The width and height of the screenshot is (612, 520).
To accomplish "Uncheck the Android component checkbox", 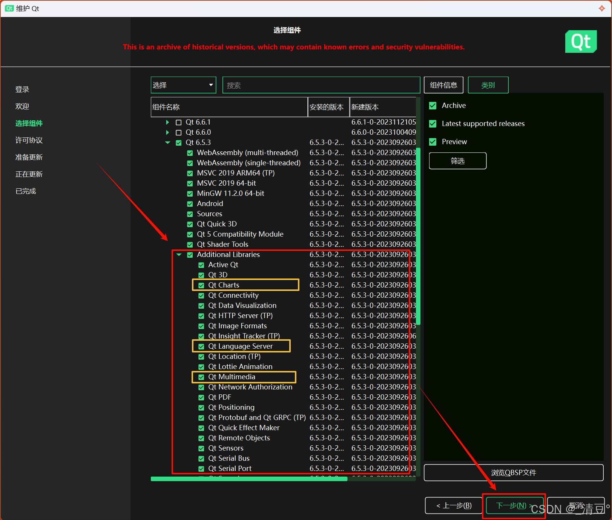I will point(190,204).
